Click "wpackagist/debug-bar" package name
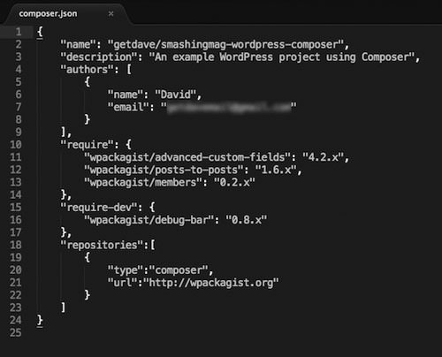Screen dimensions: 442x357 [149, 220]
